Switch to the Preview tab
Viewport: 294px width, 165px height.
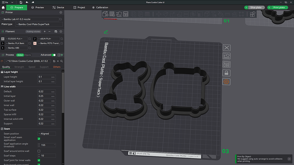pos(37,8)
